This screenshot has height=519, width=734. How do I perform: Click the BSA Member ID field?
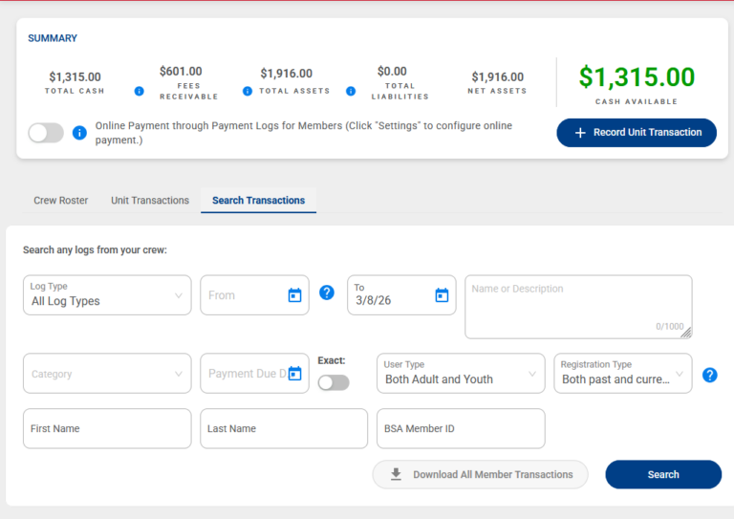point(461,429)
